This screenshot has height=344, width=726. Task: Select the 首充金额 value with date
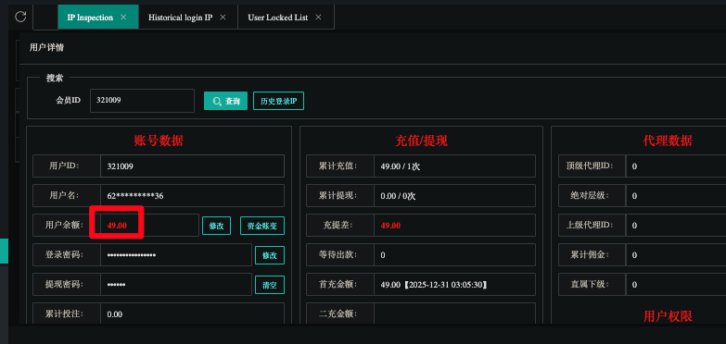[x=434, y=285]
